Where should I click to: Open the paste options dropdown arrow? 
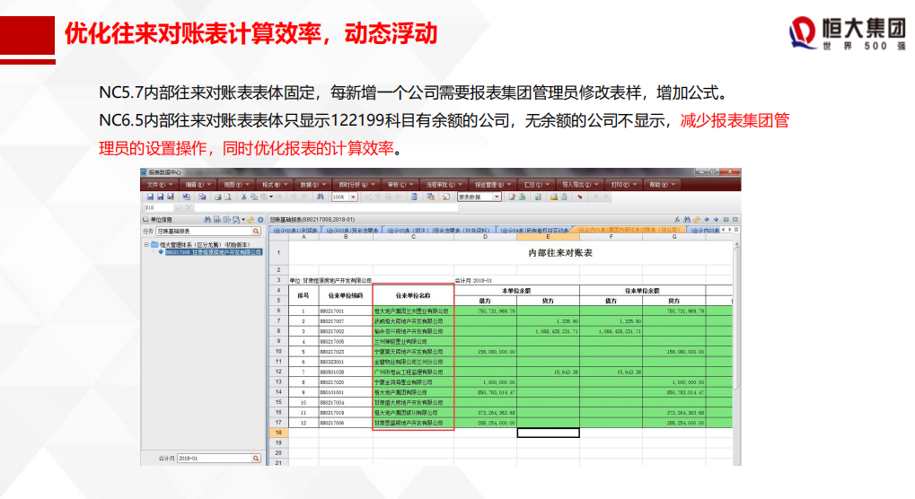click(x=271, y=197)
